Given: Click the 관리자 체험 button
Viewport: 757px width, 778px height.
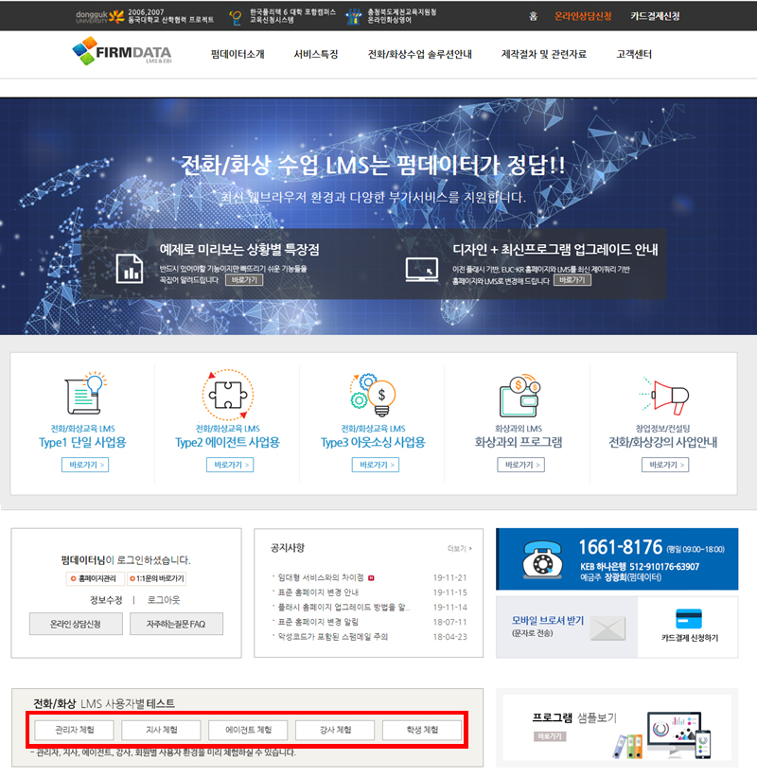Looking at the screenshot, I should point(74,730).
